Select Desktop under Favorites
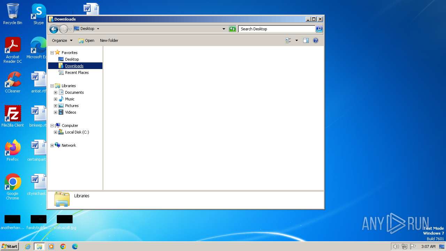 [72, 59]
